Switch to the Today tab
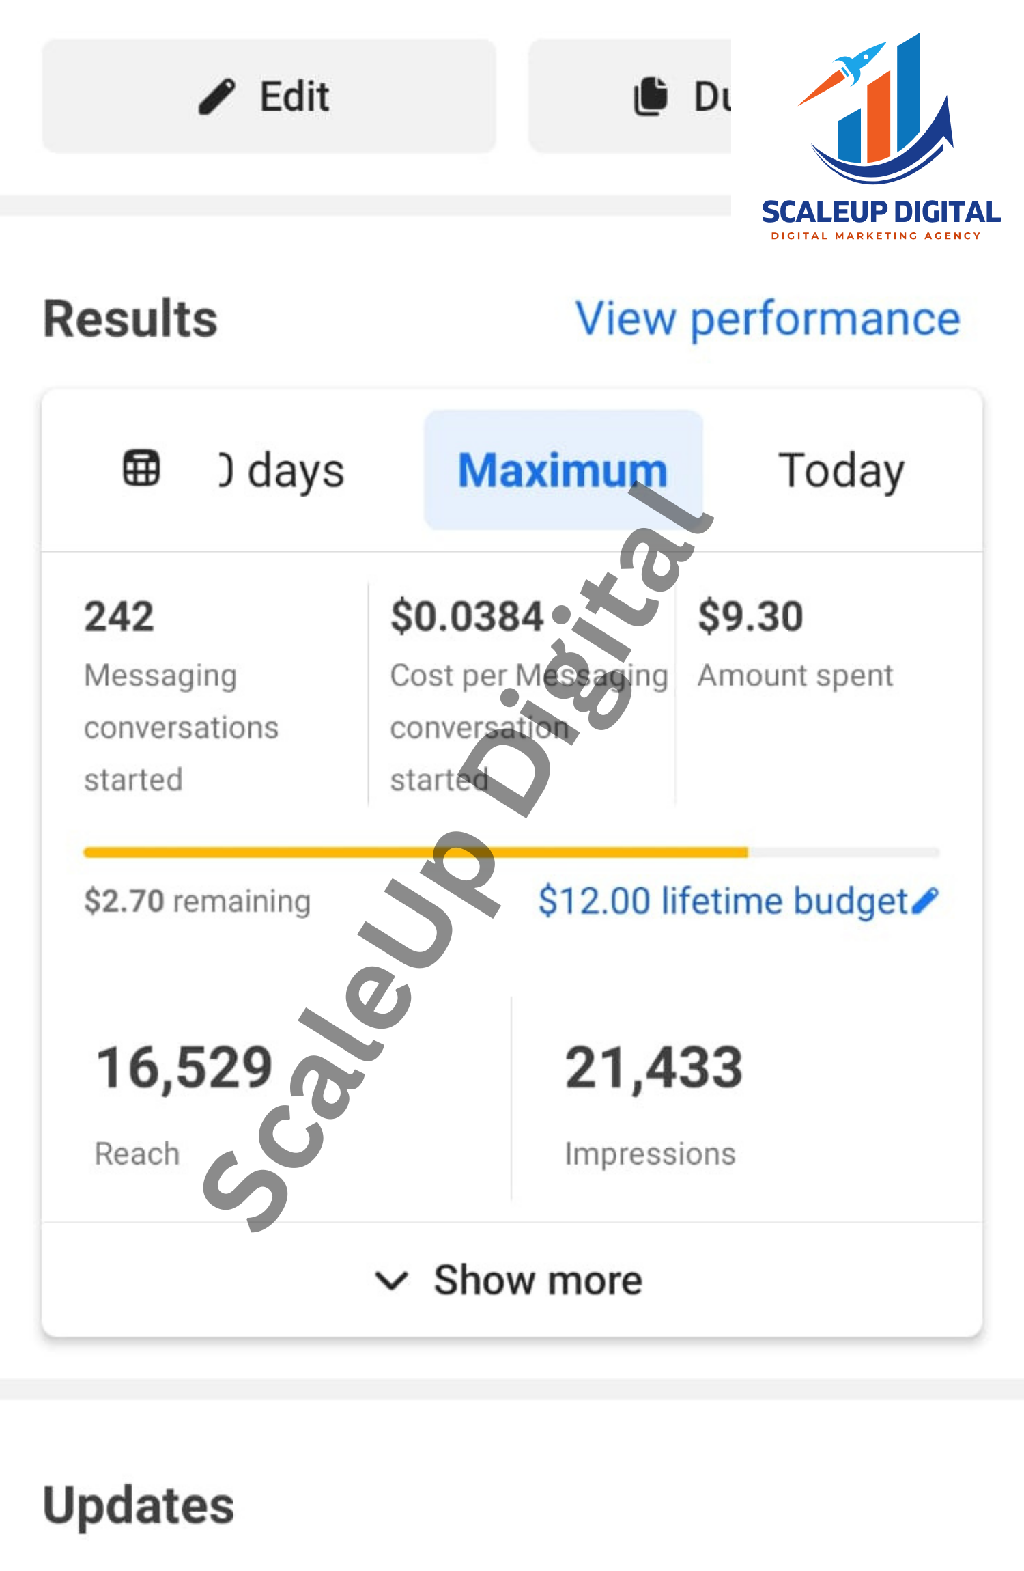 pyautogui.click(x=841, y=471)
